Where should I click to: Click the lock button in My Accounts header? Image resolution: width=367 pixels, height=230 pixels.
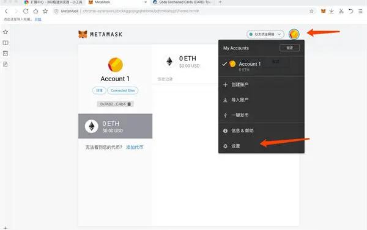289,48
